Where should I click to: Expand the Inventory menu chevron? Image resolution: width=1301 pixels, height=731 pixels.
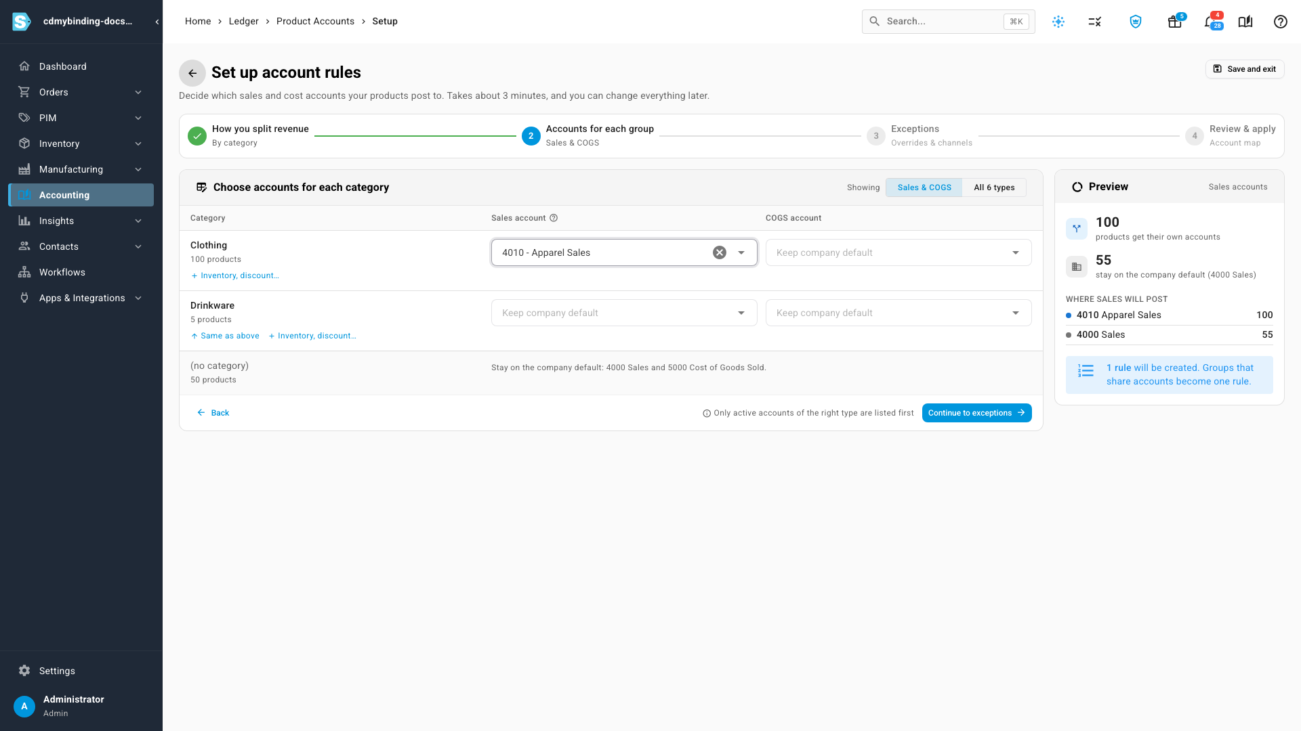coord(138,143)
